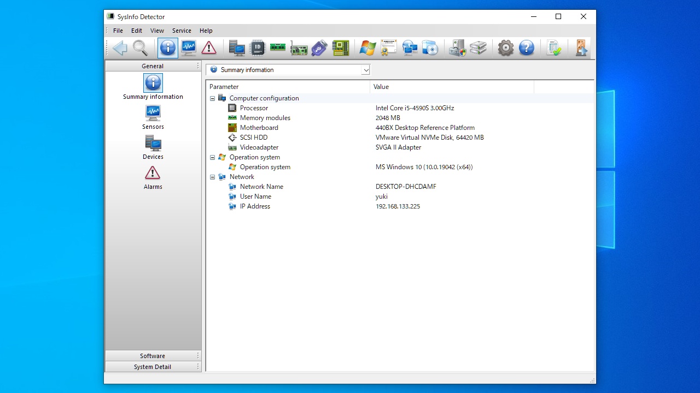Click the General sidebar section header
Screen dimensions: 700x393
pyautogui.click(x=153, y=66)
